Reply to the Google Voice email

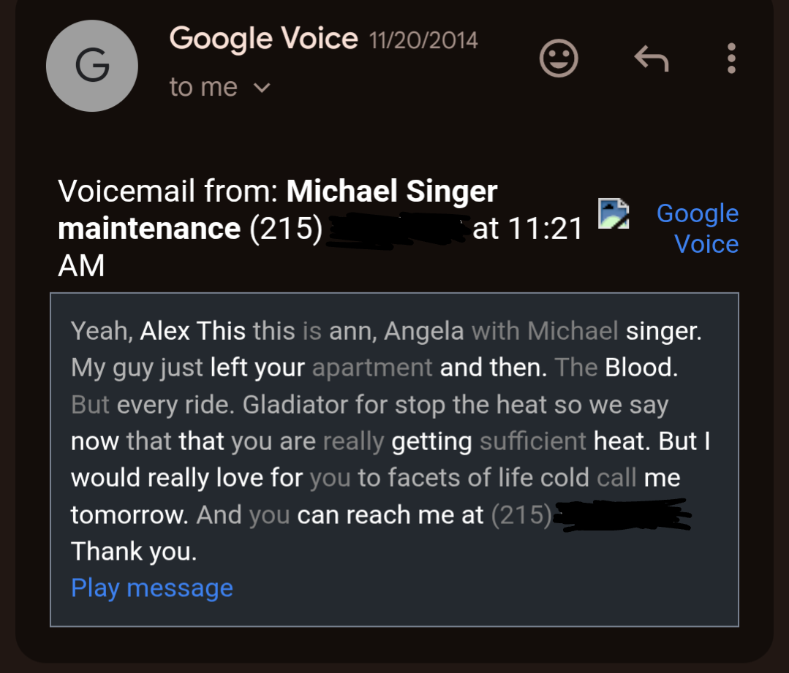651,58
